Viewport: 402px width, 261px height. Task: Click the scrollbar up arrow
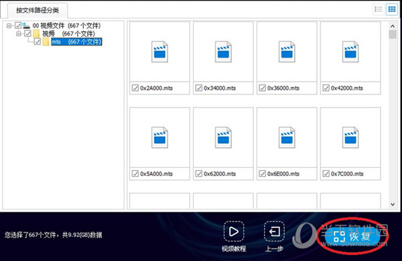point(392,26)
